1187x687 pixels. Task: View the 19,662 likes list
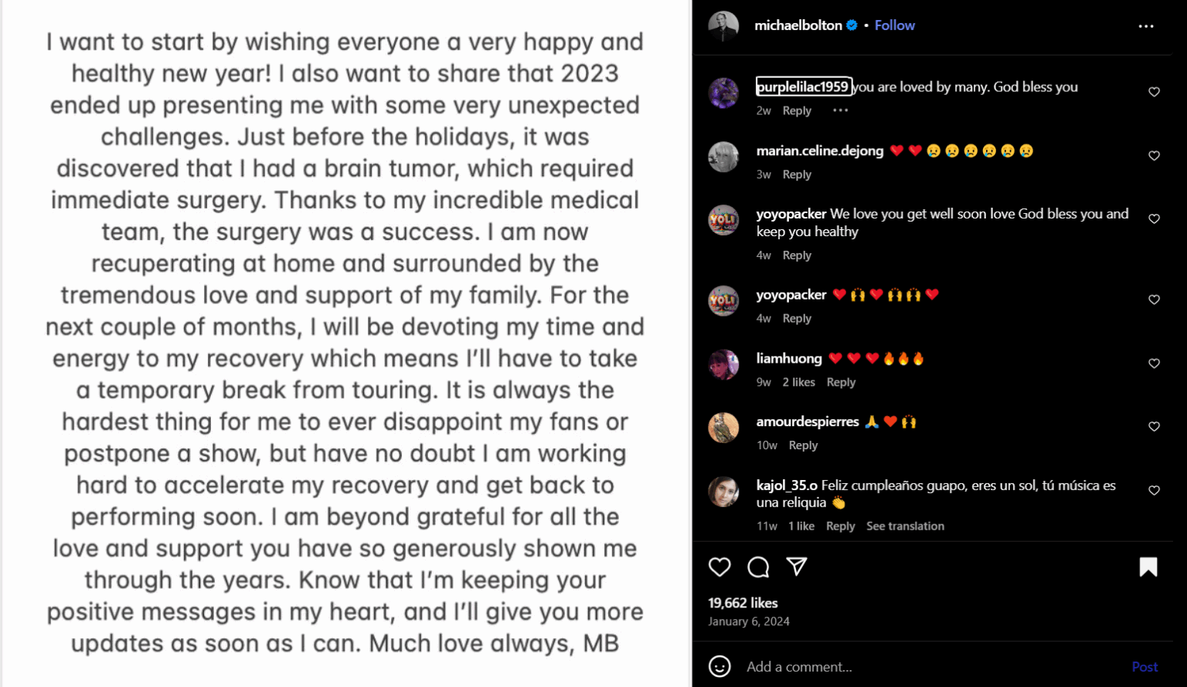(743, 603)
